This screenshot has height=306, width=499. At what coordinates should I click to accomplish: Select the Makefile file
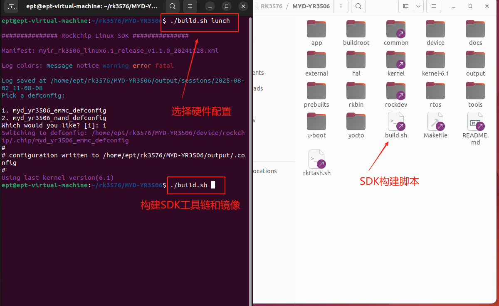pyautogui.click(x=435, y=125)
